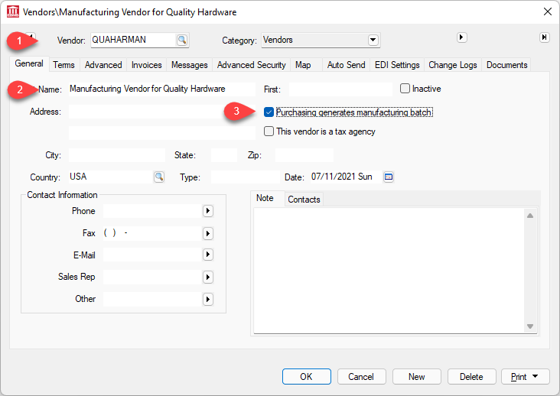Viewport: 560px width, 396px height.
Task: Click the State input field
Action: pos(224,155)
